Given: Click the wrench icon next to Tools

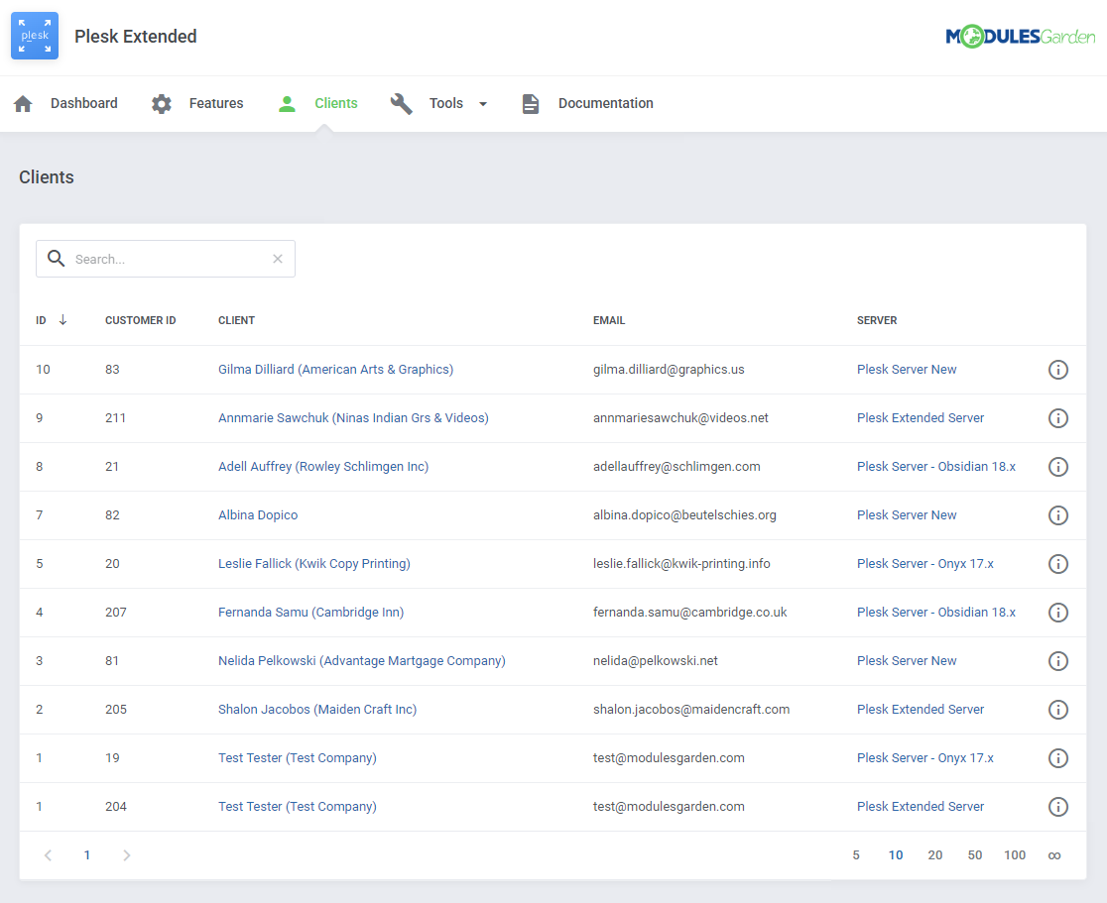Looking at the screenshot, I should (x=401, y=103).
